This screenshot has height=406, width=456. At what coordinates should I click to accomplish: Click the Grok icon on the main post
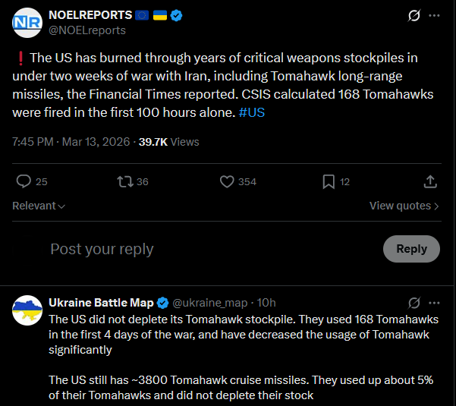[414, 16]
